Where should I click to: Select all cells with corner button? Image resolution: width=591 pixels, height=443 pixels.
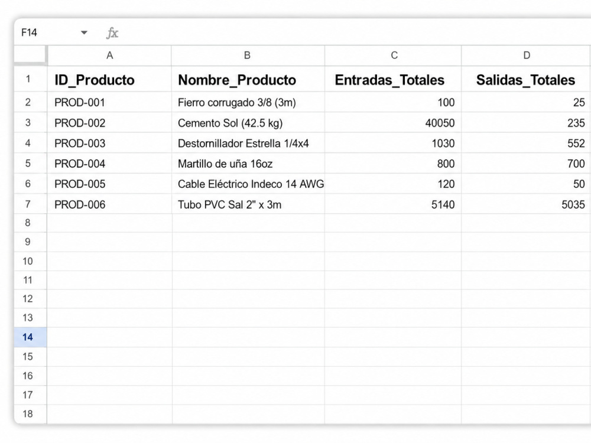[x=30, y=56]
